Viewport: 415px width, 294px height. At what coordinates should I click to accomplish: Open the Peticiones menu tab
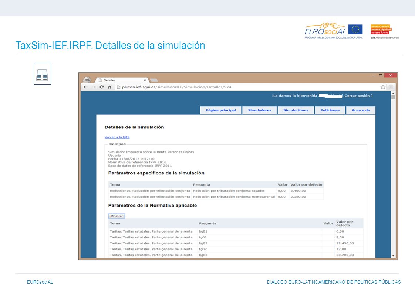pos(330,110)
